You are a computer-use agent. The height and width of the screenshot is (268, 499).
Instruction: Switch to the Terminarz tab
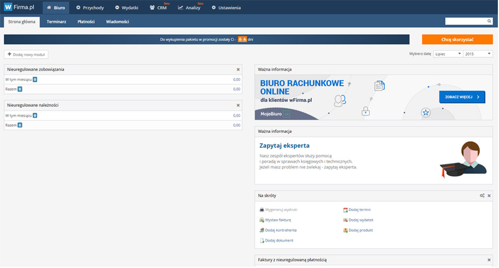click(x=56, y=22)
